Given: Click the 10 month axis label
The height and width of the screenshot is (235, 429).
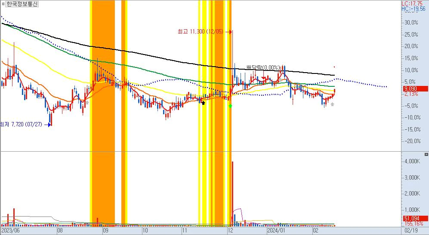Looking at the screenshot, I should pos(145,231).
